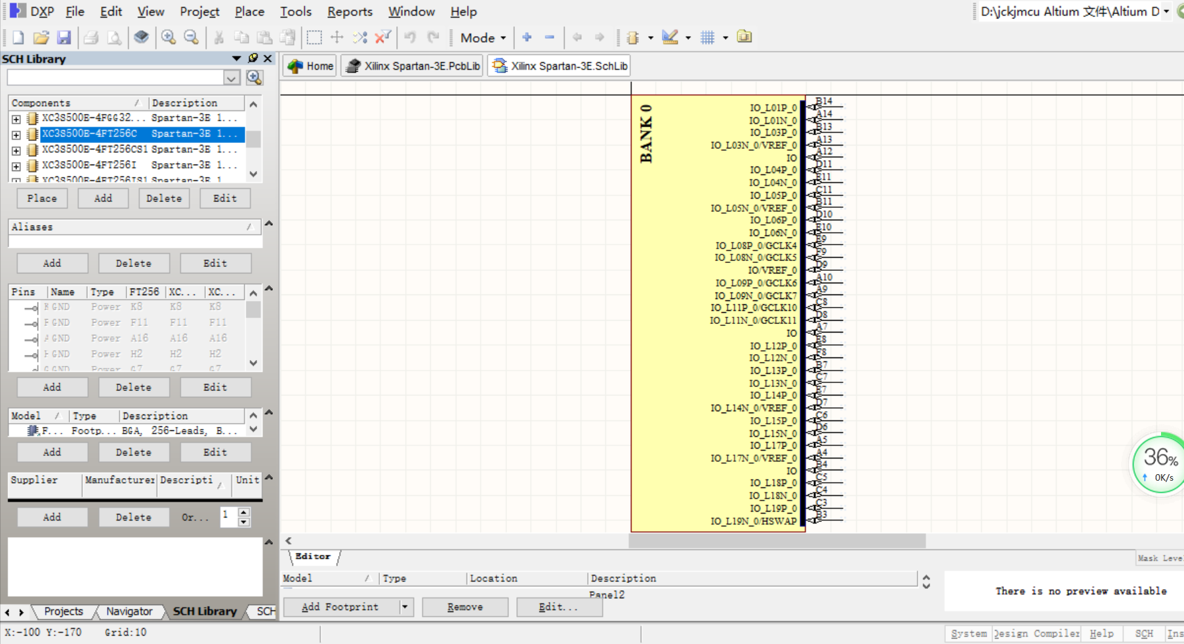Increase the supplier order quantity stepper
The width and height of the screenshot is (1184, 644).
point(244,512)
